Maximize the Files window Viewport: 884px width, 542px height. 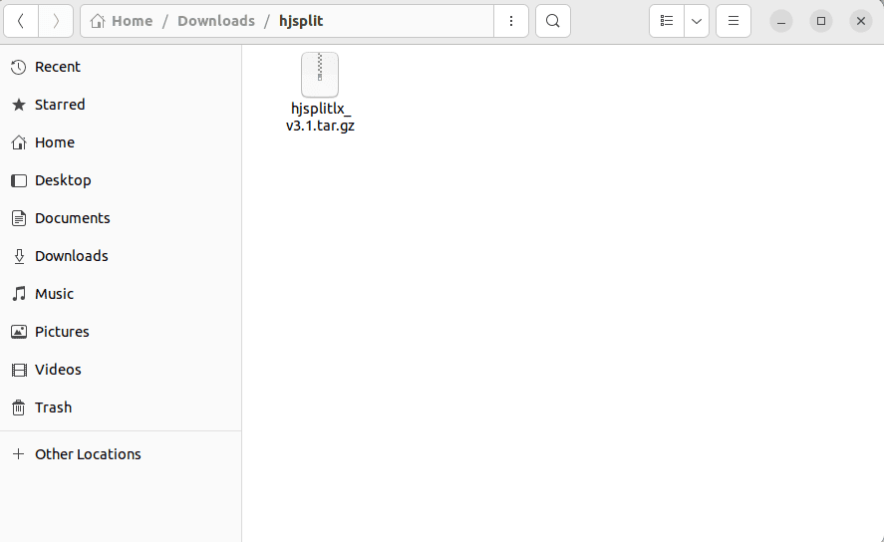click(x=821, y=21)
